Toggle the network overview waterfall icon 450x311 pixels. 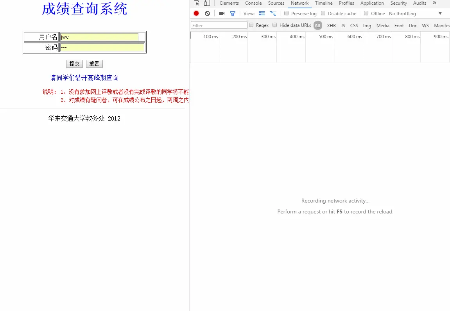[273, 13]
